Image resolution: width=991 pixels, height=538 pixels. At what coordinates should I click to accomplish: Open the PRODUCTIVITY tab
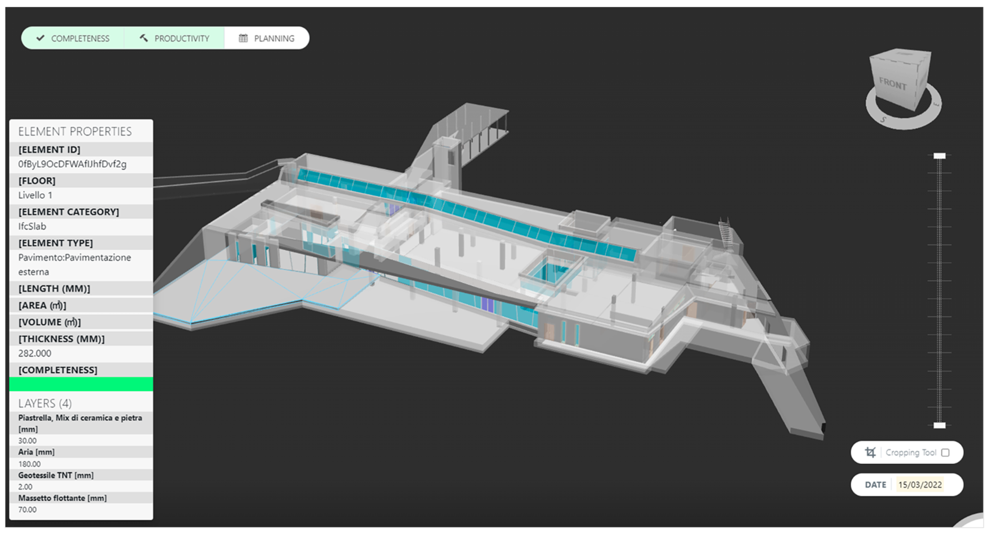tap(182, 38)
